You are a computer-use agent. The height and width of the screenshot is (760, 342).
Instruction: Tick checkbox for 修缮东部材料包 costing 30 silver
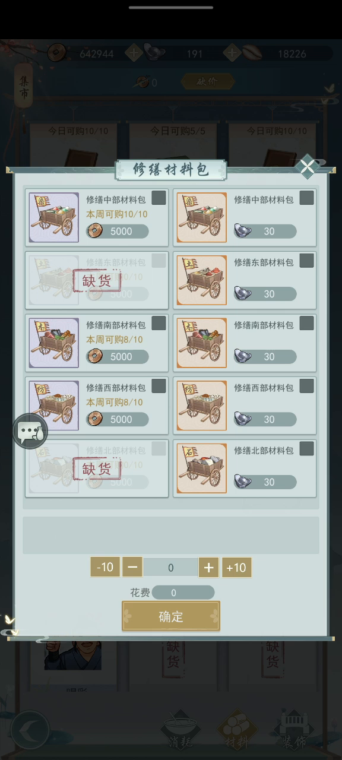306,261
